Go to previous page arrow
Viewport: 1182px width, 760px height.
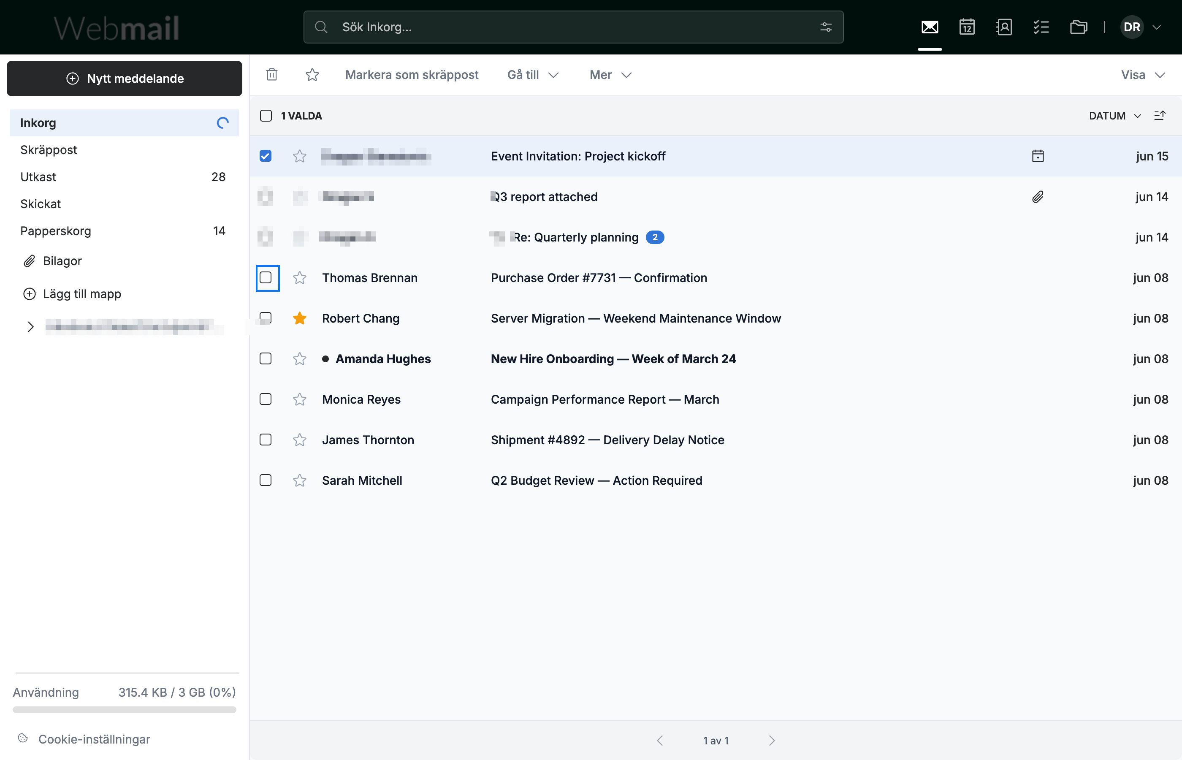point(660,740)
